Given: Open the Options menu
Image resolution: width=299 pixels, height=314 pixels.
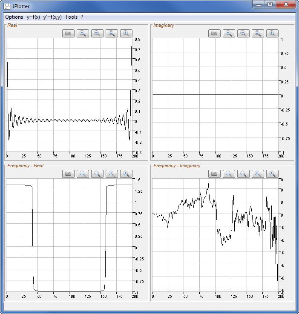Looking at the screenshot, I should (14, 17).
